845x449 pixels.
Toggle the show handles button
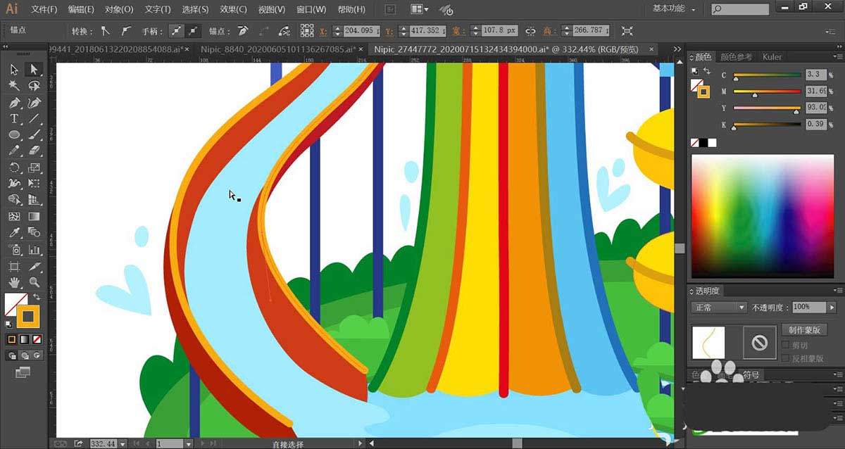click(175, 31)
